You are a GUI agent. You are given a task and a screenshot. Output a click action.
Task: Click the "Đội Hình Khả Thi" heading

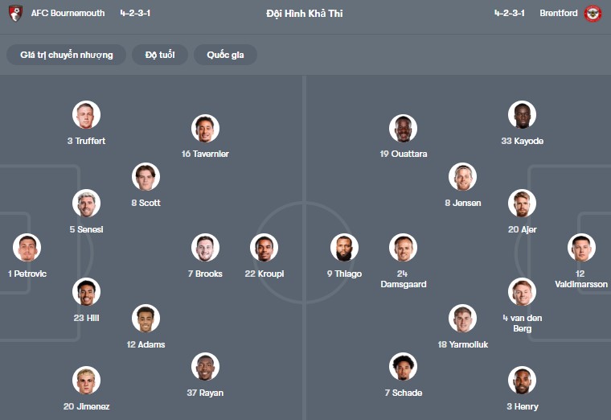click(x=304, y=14)
